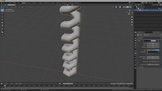The image size is (162, 91).
Task: Click the navigation gizmo Z axis
Action: (x=130, y=10)
